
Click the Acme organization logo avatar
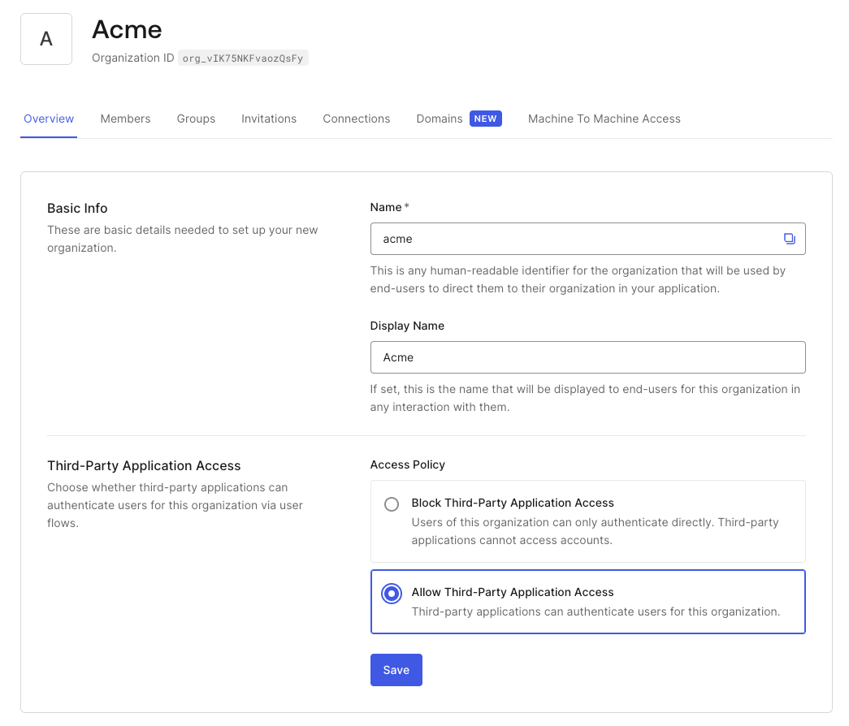[46, 39]
